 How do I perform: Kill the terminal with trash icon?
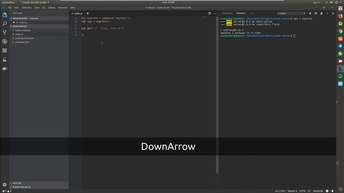pyautogui.click(x=321, y=13)
